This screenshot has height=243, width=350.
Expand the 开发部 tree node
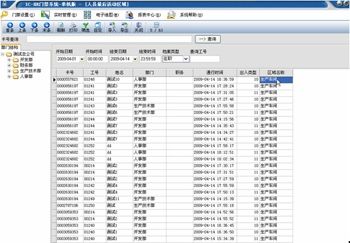click(9, 60)
